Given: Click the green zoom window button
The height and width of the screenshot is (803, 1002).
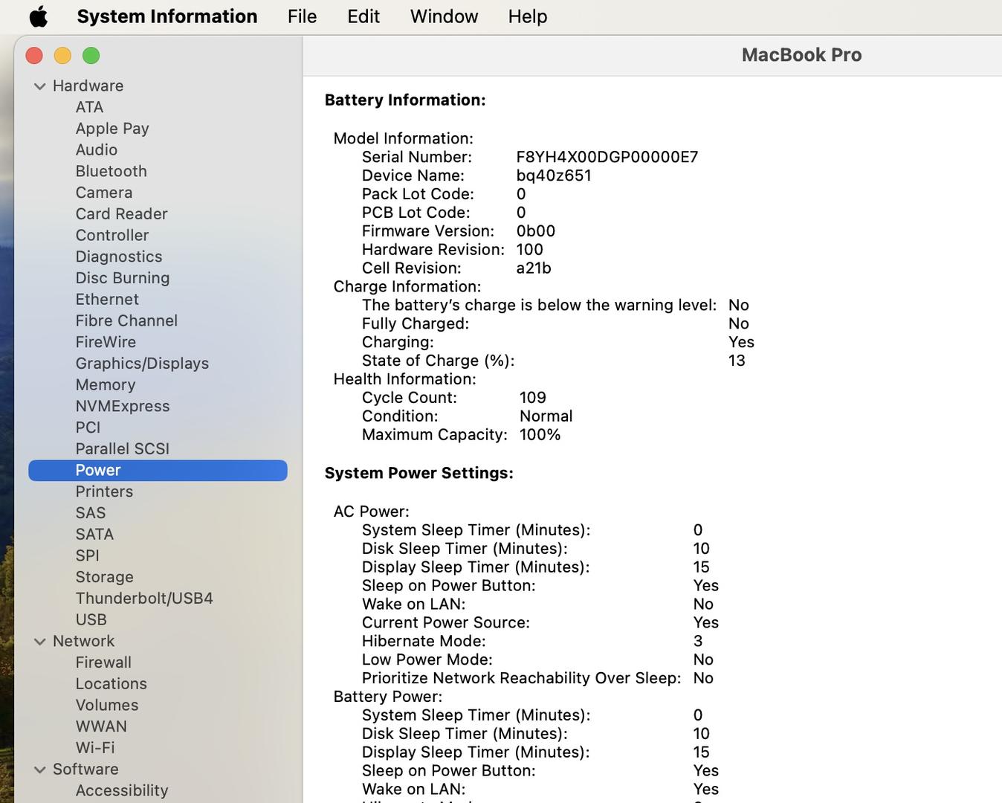Looking at the screenshot, I should pos(91,56).
